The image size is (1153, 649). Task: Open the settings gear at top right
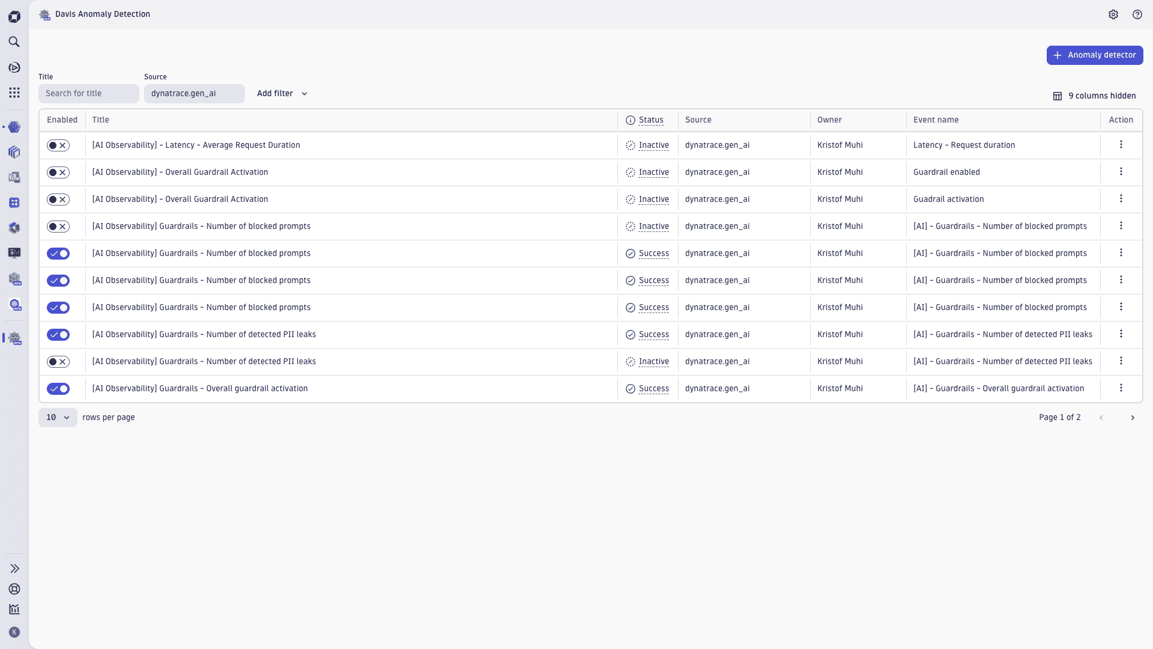1114,14
